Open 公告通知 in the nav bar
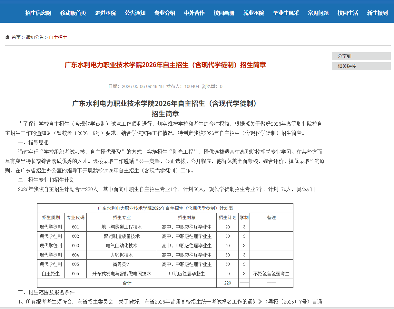 pyautogui.click(x=135, y=13)
